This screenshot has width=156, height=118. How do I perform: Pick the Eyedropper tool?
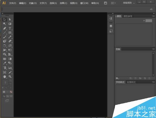tap(4, 63)
